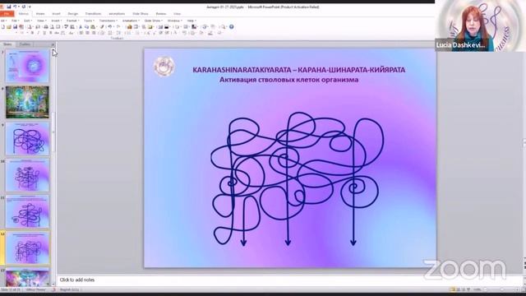The height and width of the screenshot is (296, 526).
Task: Click the Copy icon in the standard toolbar
Action: click(x=86, y=27)
